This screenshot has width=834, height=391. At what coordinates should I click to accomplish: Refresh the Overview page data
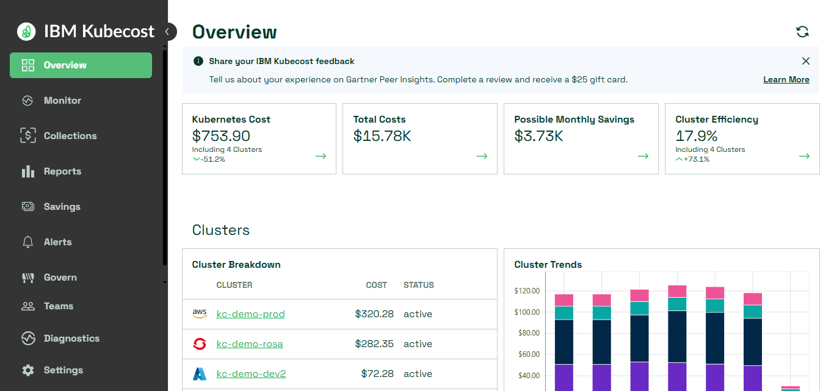[803, 32]
